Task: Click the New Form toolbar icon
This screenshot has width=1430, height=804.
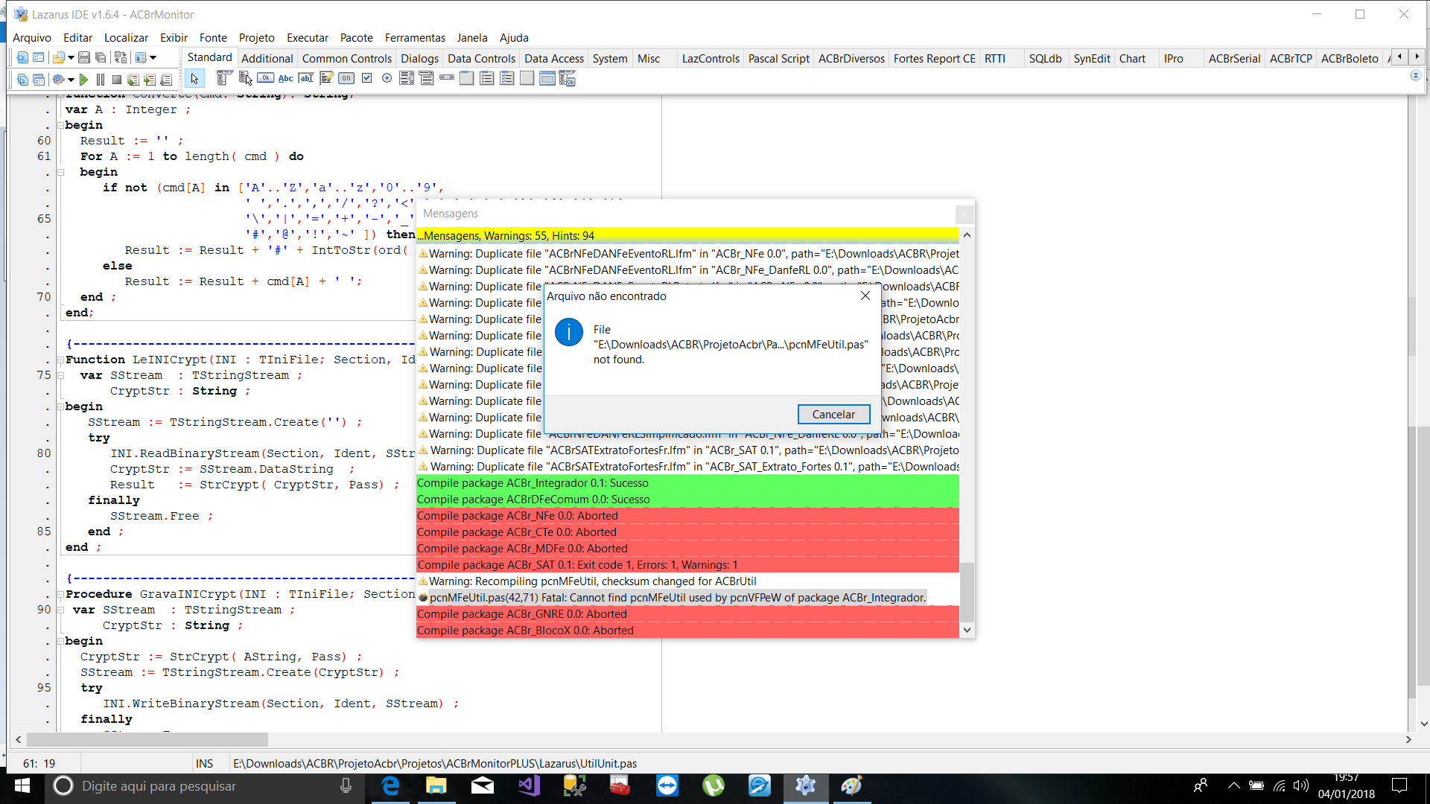Action: (x=39, y=57)
